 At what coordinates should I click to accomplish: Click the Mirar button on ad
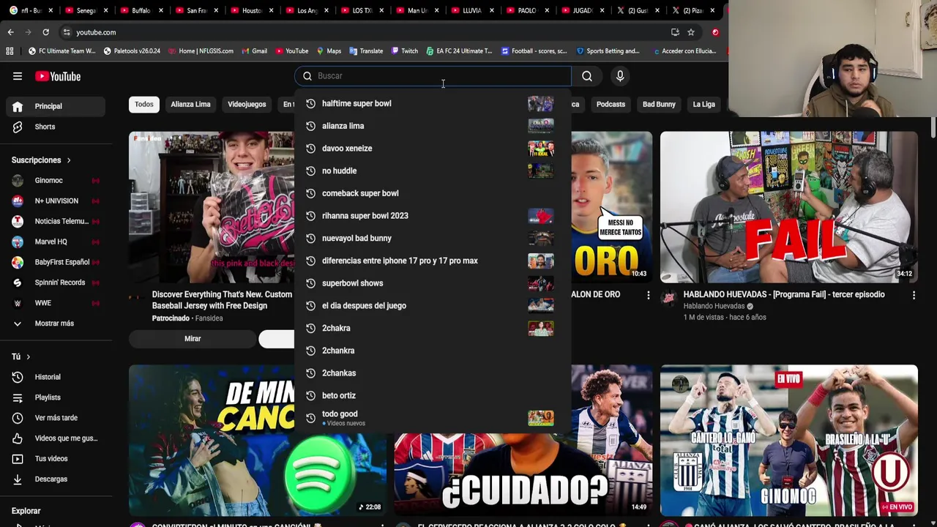coord(193,339)
